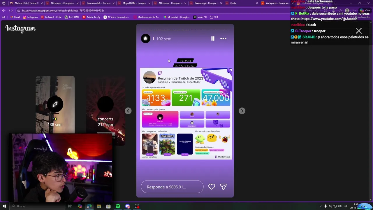
Task: Click the YouTube link in BotRix's chat message
Action: point(329,19)
